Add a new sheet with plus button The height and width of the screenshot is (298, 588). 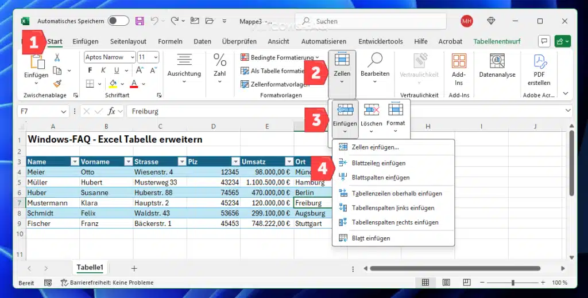134,268
